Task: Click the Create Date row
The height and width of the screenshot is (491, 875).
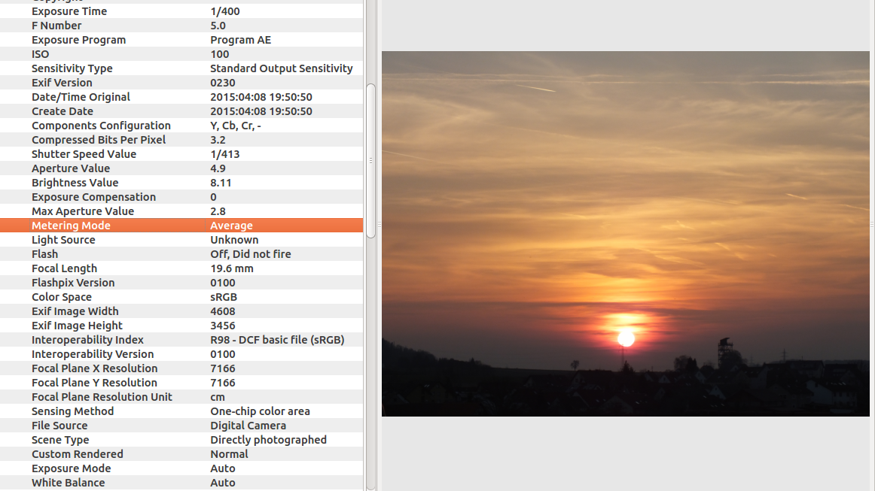Action: 181,111
